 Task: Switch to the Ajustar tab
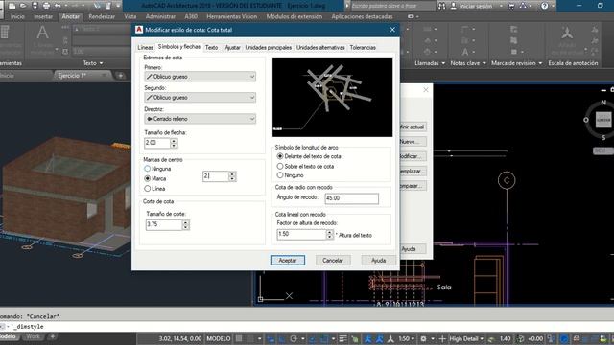coord(232,47)
